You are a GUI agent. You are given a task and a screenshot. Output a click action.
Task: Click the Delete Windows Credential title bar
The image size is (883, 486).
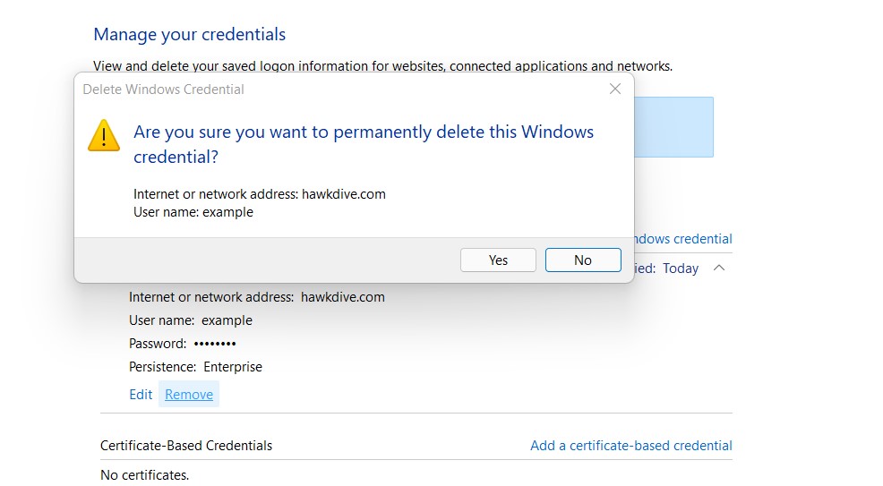[x=269, y=90]
